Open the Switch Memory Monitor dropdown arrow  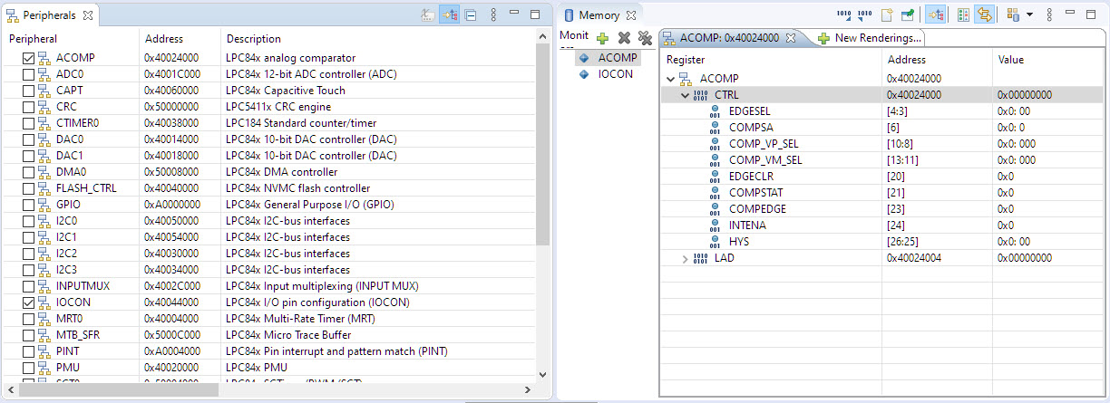point(1029,15)
